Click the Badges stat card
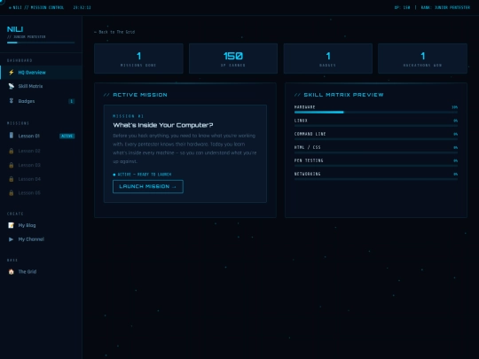 (328, 59)
